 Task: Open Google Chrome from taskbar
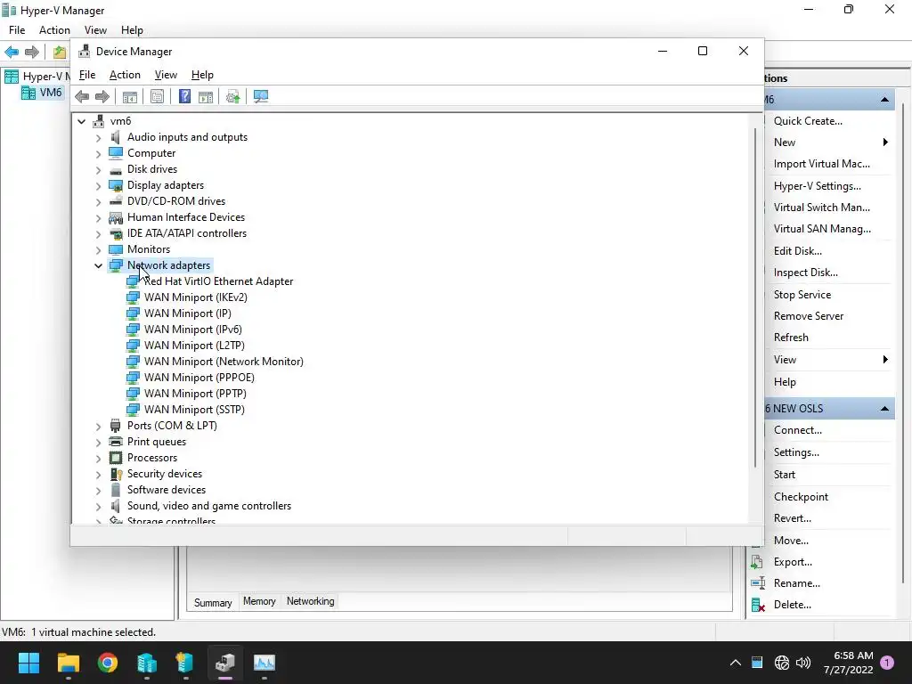tap(108, 663)
